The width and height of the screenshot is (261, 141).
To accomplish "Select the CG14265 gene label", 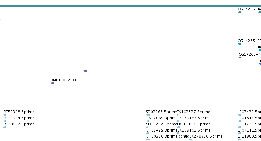I will (x=246, y=9).
